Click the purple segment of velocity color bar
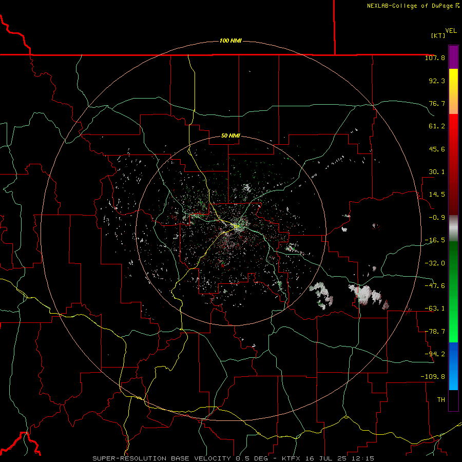 coord(453,57)
